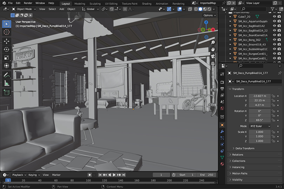Click the timeline frame 1 marker
The width and height of the screenshot is (284, 189).
(8, 180)
